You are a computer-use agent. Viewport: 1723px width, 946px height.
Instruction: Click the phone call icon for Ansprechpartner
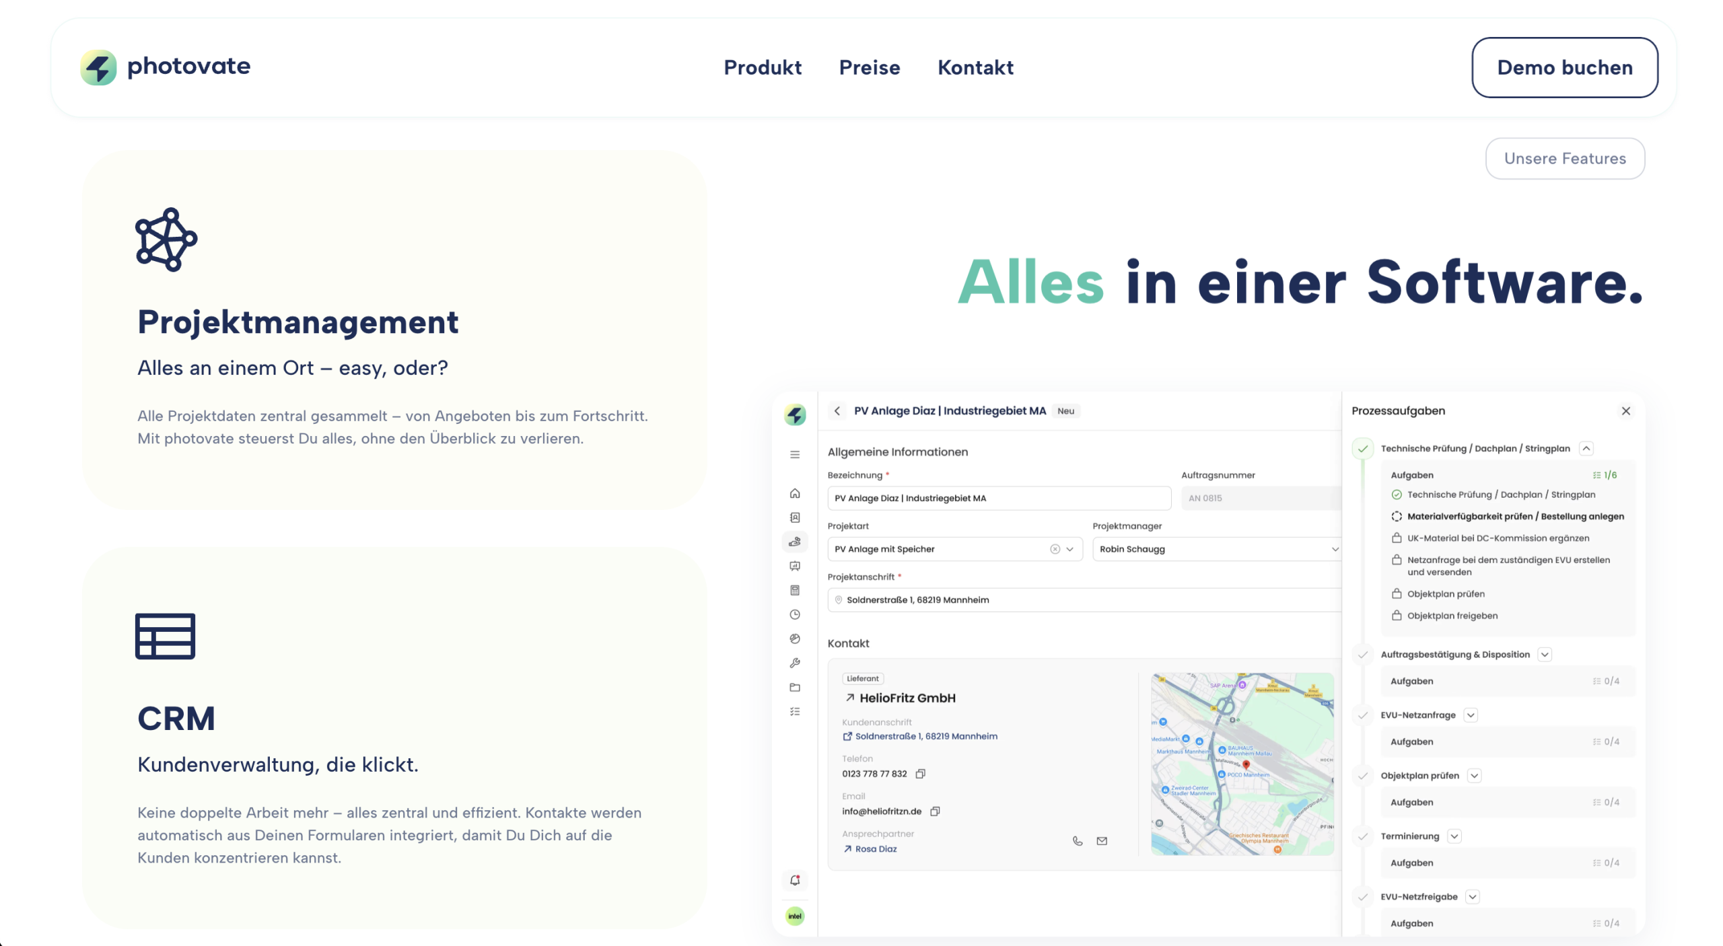pos(1077,841)
